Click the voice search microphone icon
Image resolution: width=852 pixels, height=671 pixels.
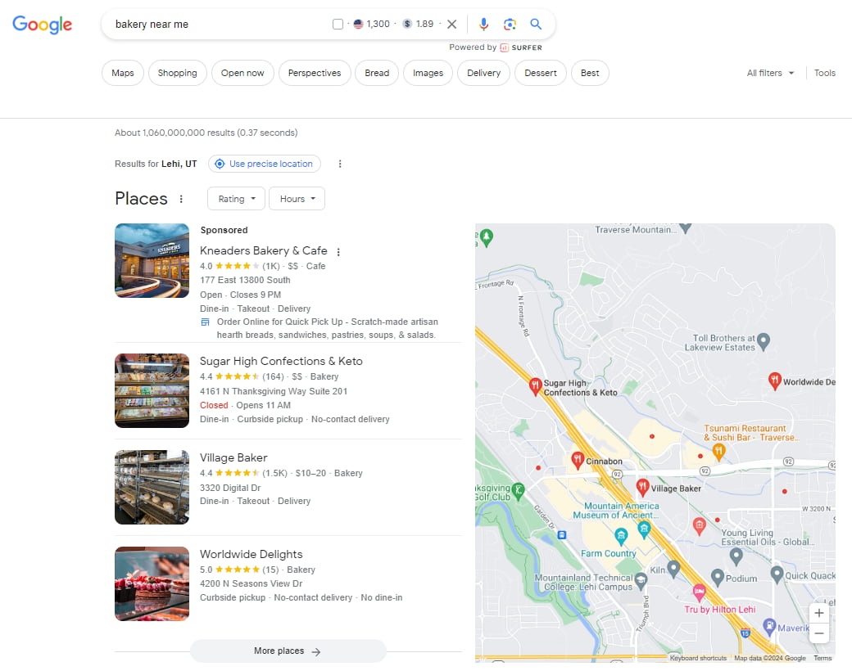pos(484,25)
